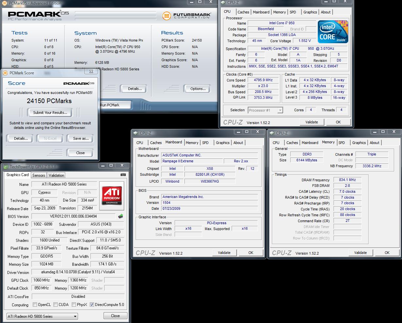
Task: Click the BIOS Date 07/23/2009 field
Action: pos(210,208)
